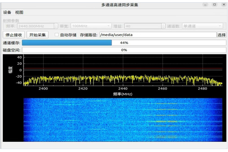Maximize the window
The width and height of the screenshot is (228, 152).
[214, 5]
